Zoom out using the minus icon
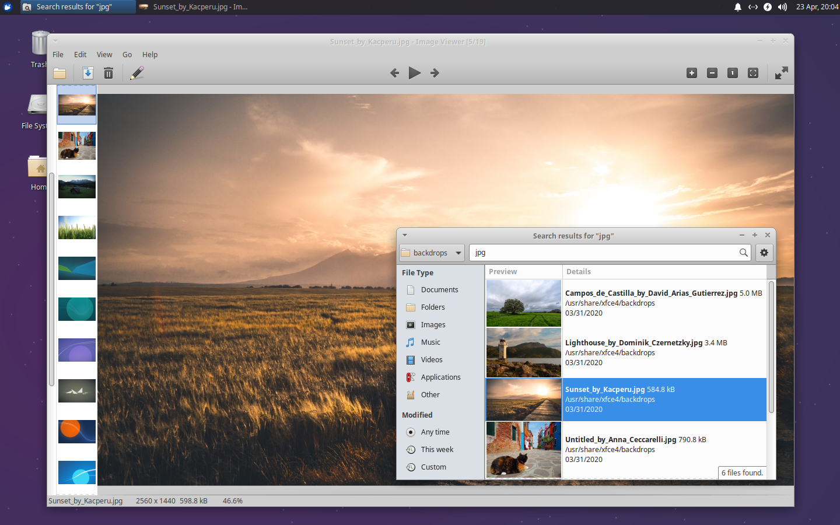This screenshot has height=525, width=840. click(712, 73)
